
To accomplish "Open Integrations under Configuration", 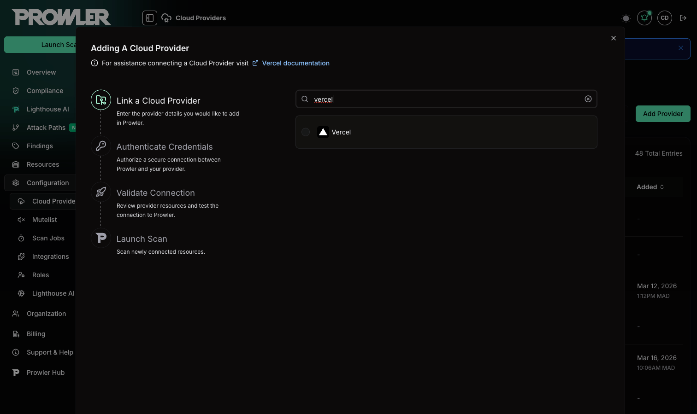I will coord(50,257).
